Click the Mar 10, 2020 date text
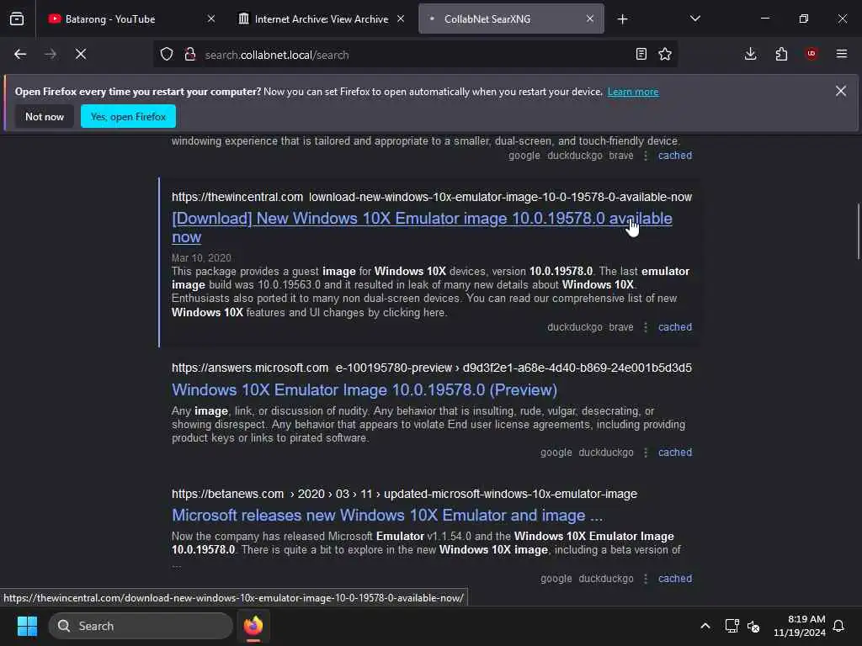This screenshot has height=646, width=862. tap(201, 258)
